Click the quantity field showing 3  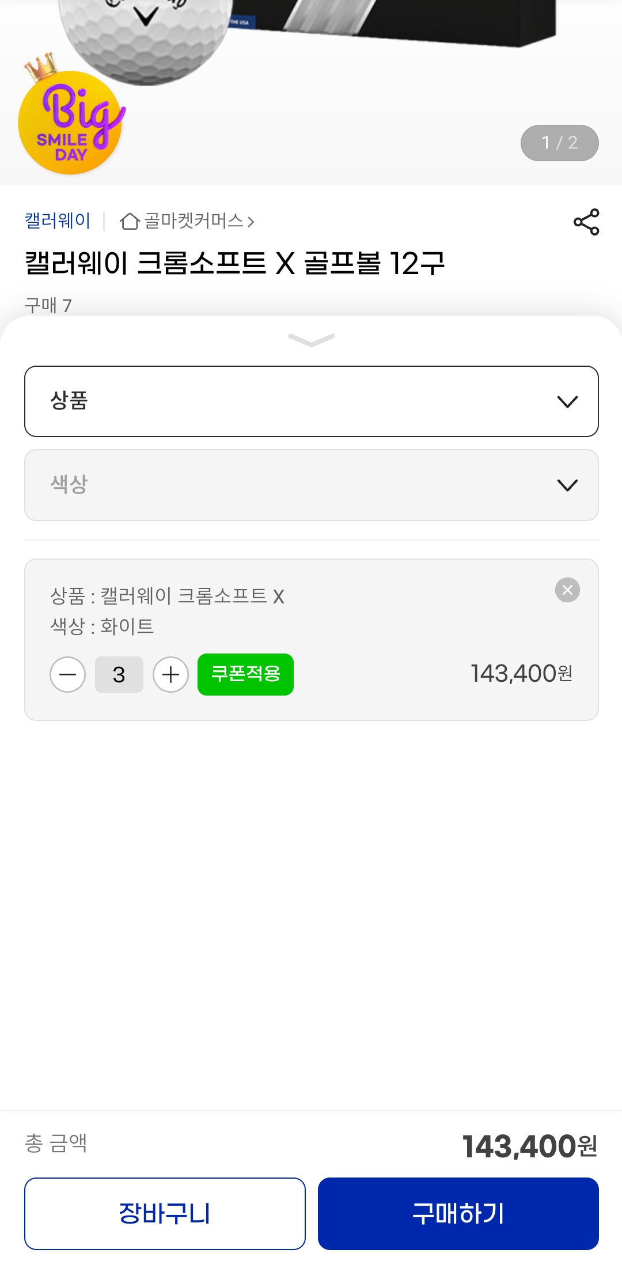(x=119, y=674)
